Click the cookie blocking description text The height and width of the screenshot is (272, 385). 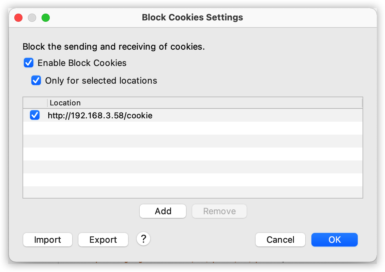(x=113, y=47)
